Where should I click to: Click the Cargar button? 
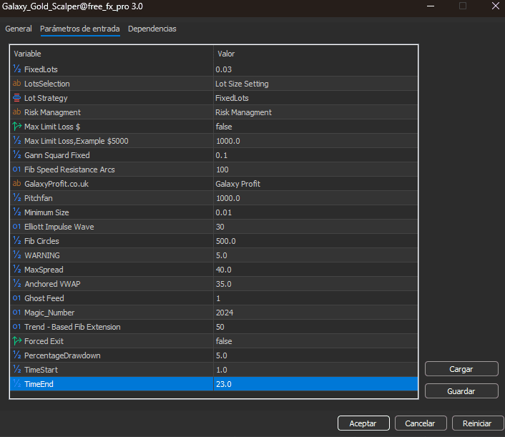(461, 369)
